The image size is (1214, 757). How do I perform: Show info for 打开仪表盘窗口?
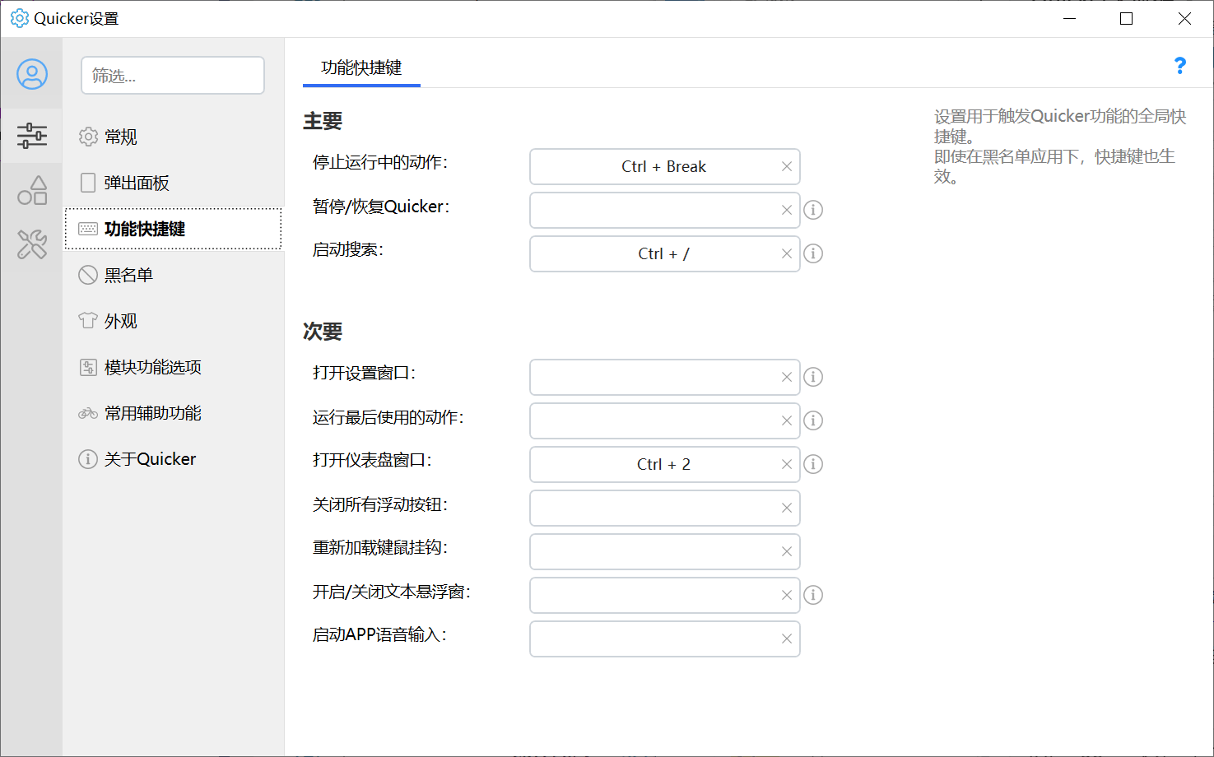click(813, 464)
